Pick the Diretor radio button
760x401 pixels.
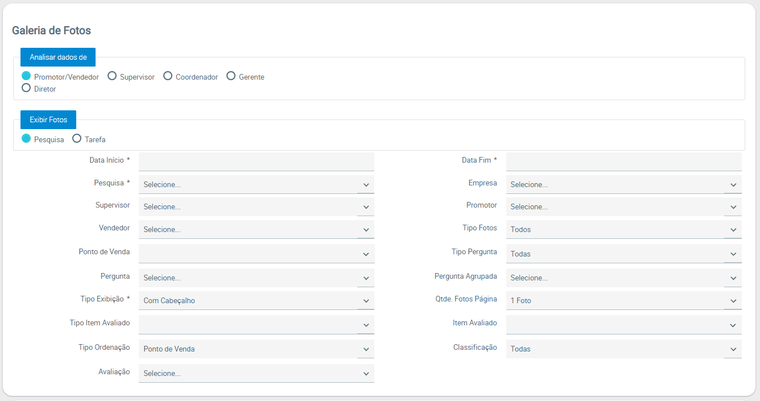26,88
